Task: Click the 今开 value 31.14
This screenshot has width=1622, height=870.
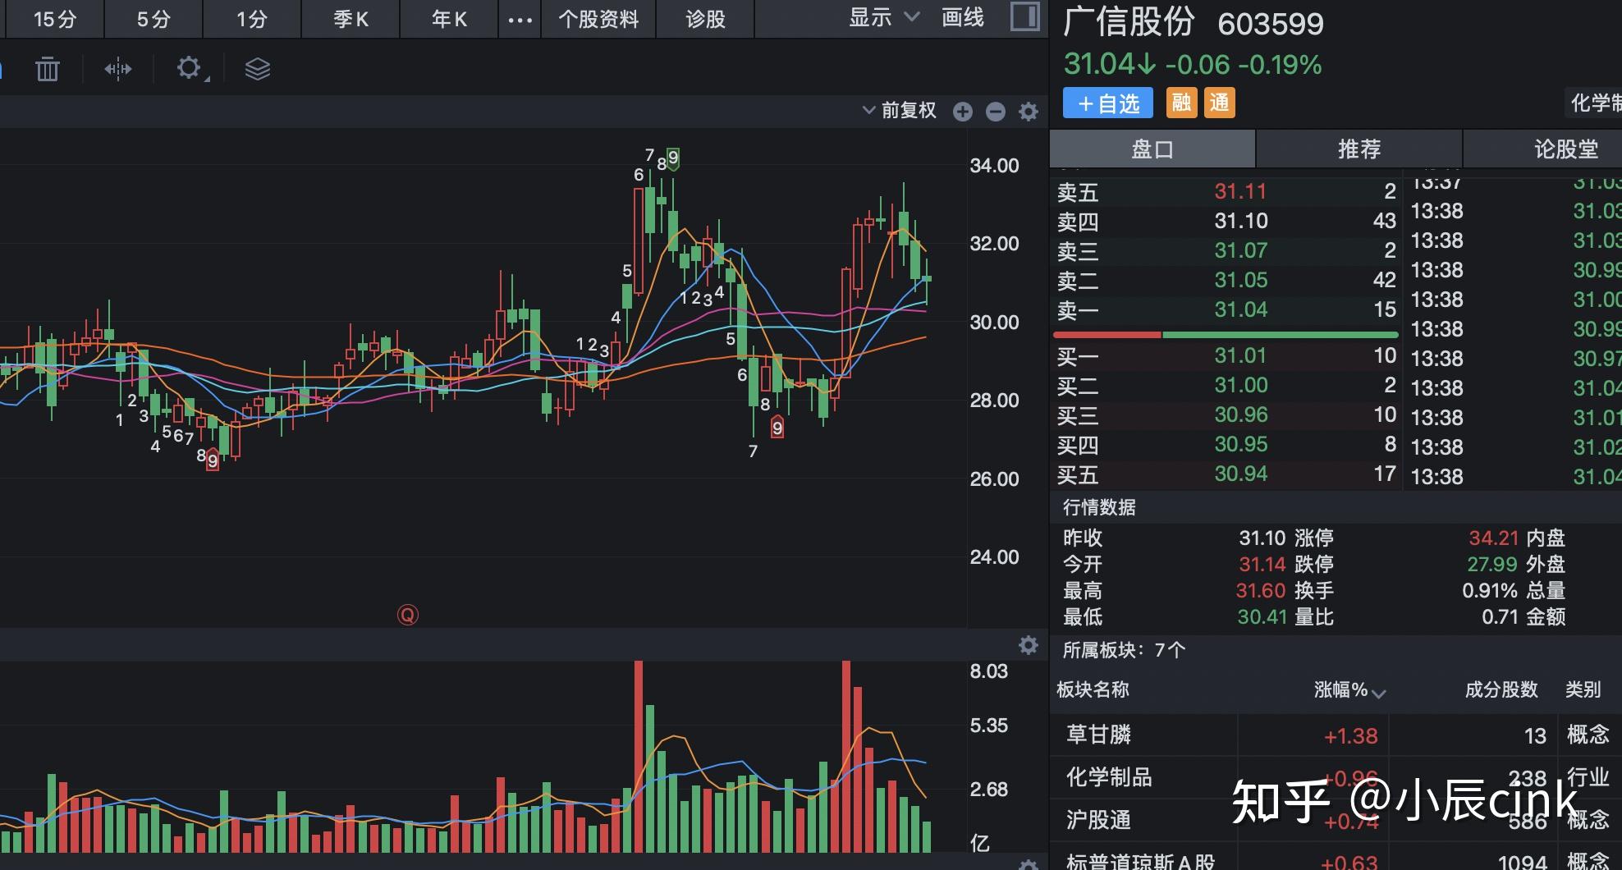Action: pos(1262,565)
